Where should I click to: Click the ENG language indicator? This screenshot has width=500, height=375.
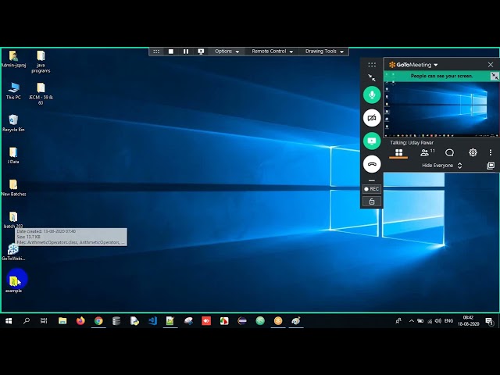coord(448,321)
